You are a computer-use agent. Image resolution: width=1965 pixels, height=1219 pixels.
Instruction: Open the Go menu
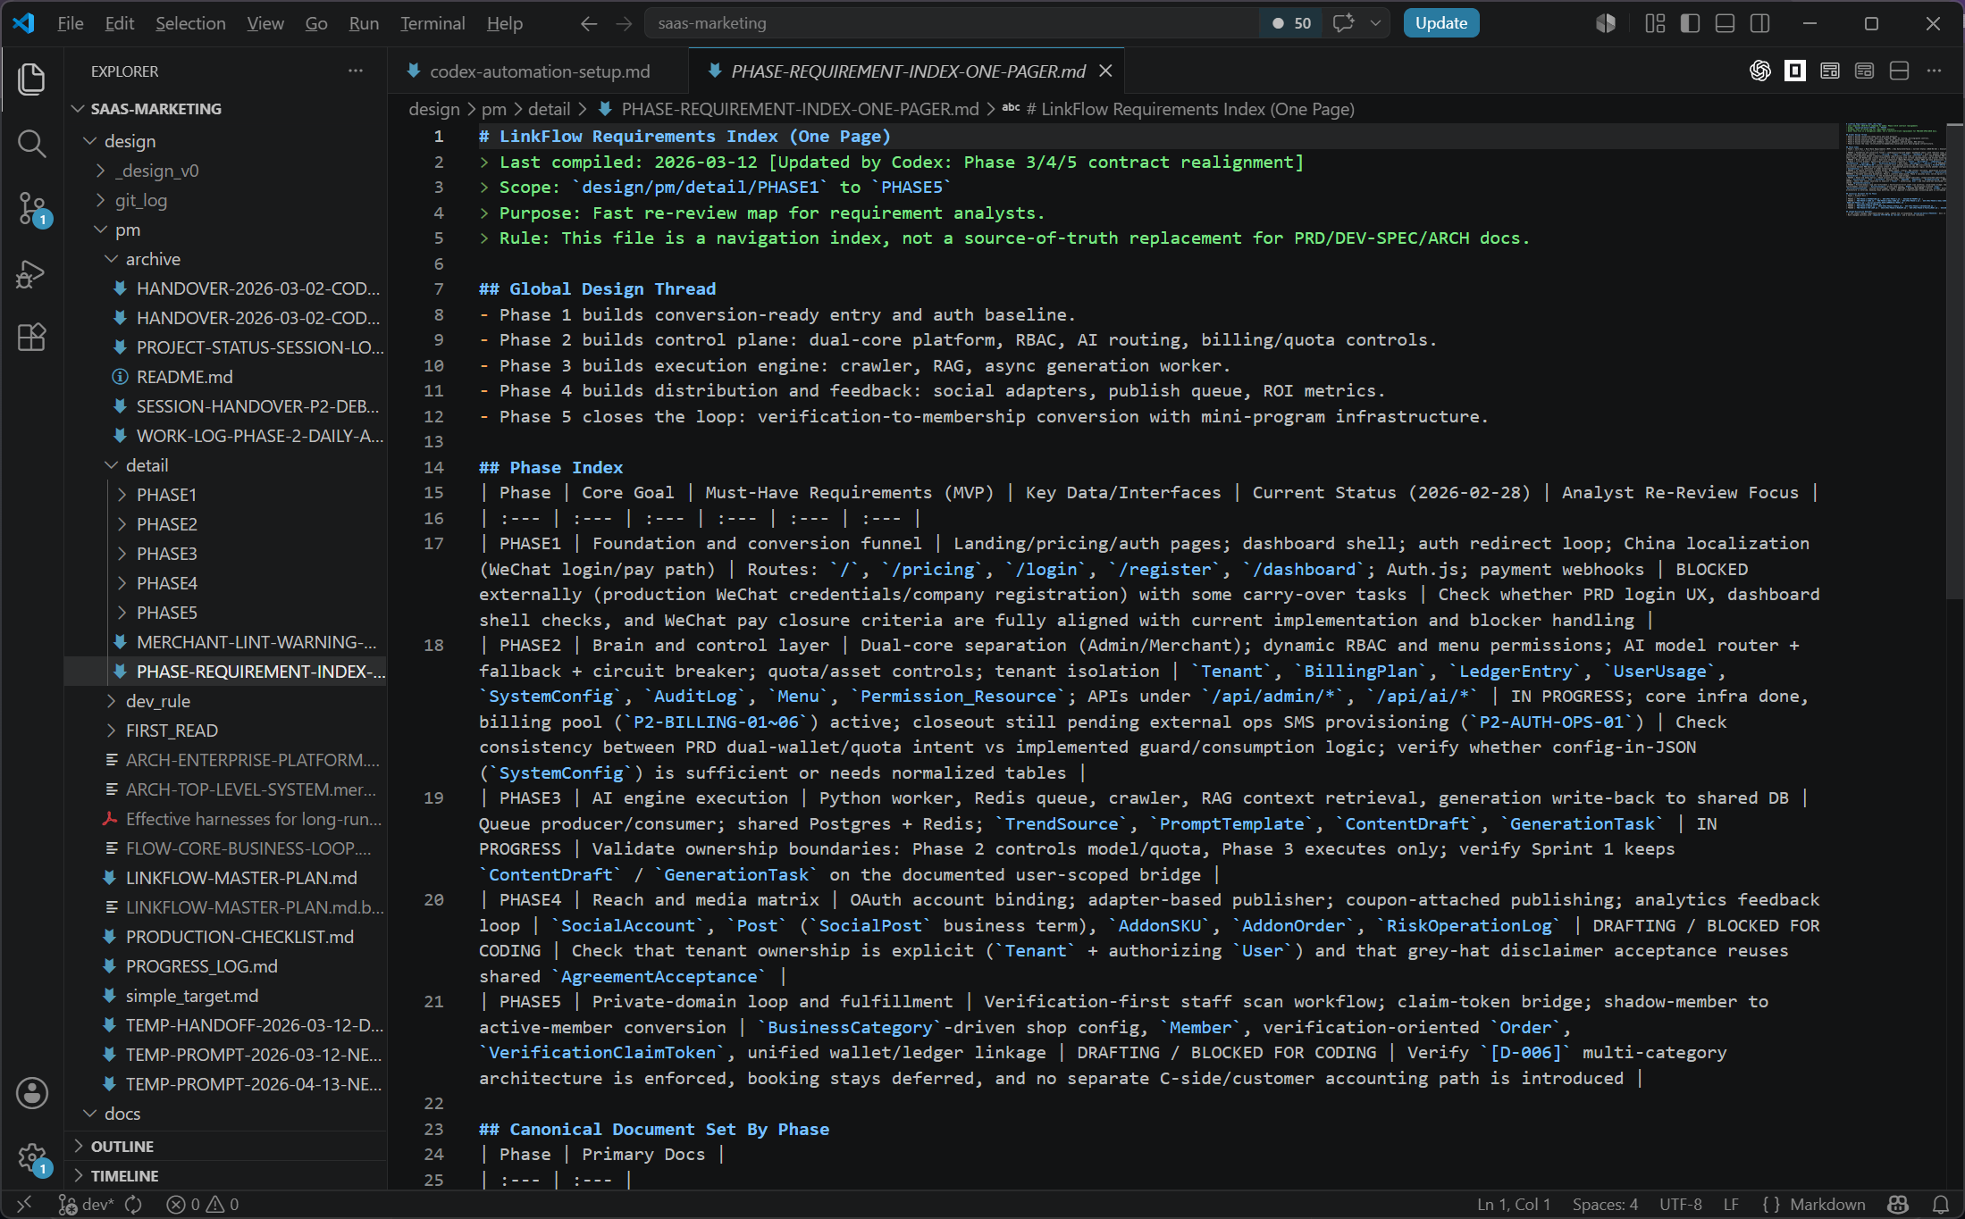coord(315,23)
